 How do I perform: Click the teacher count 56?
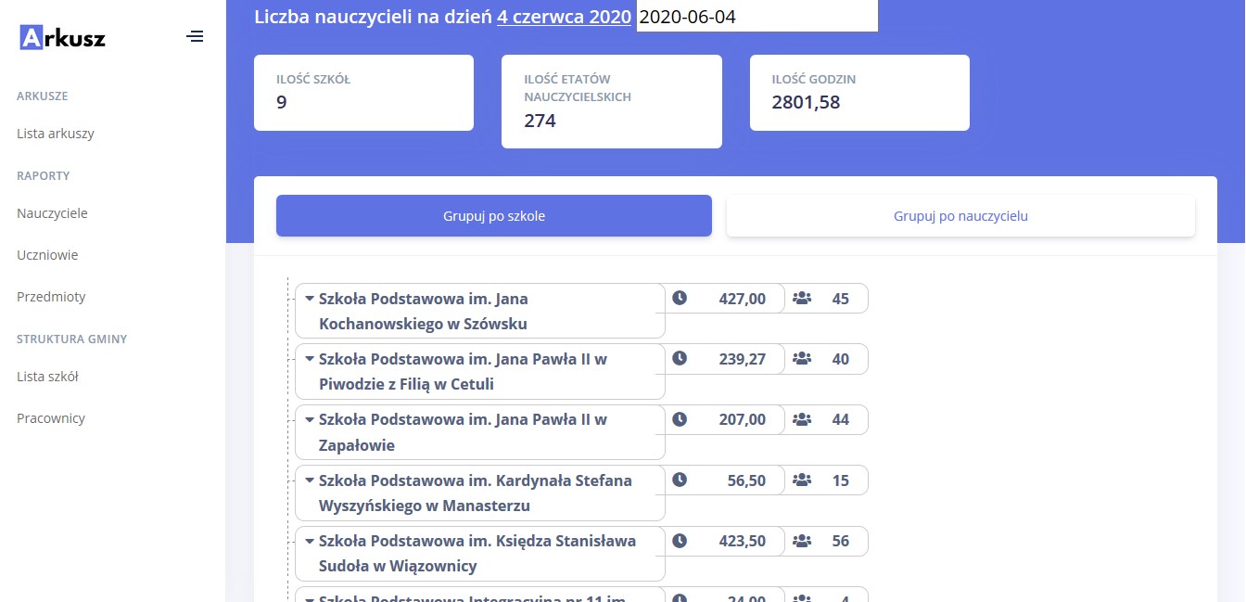[x=841, y=541]
